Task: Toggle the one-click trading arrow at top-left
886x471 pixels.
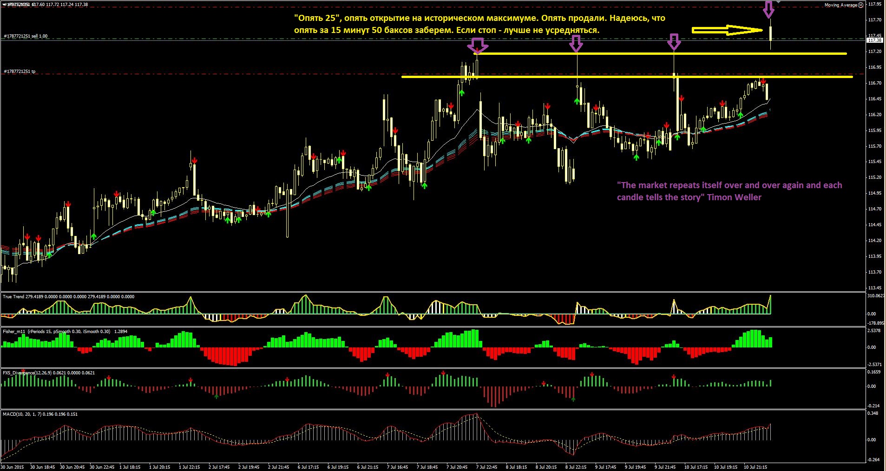Action: click(x=4, y=5)
